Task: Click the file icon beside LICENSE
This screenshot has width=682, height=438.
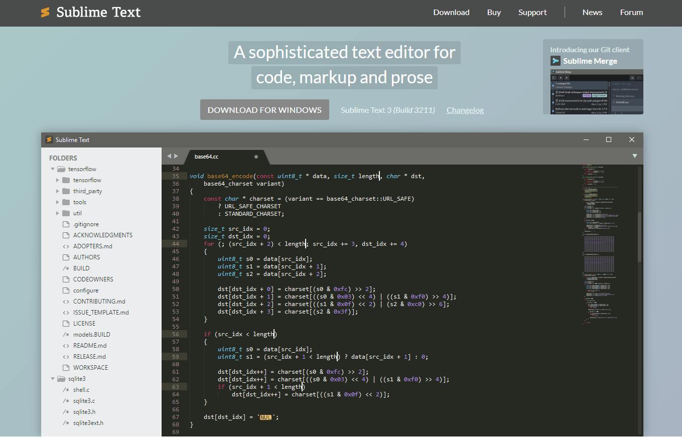Action: [x=66, y=324]
